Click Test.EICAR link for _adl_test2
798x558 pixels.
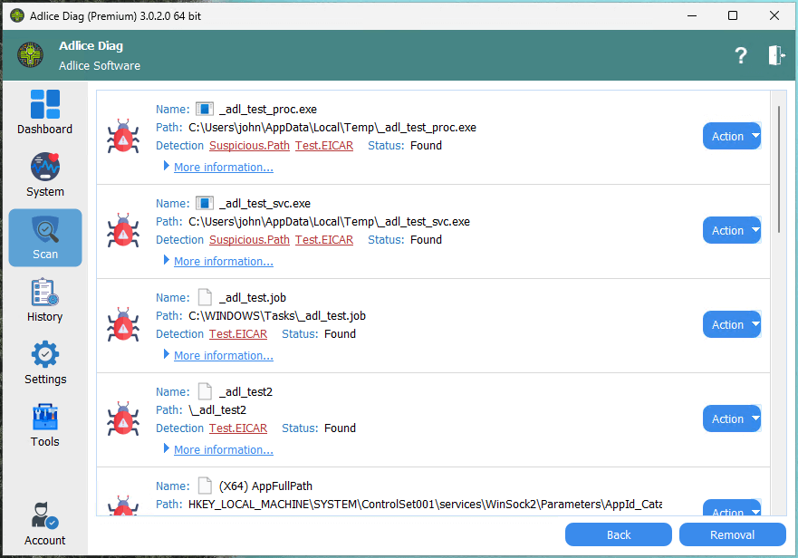238,428
